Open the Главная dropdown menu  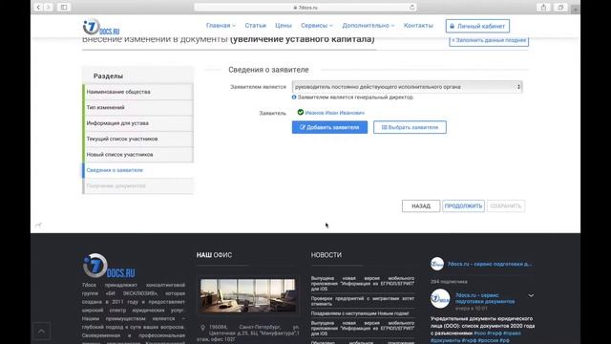click(x=221, y=26)
